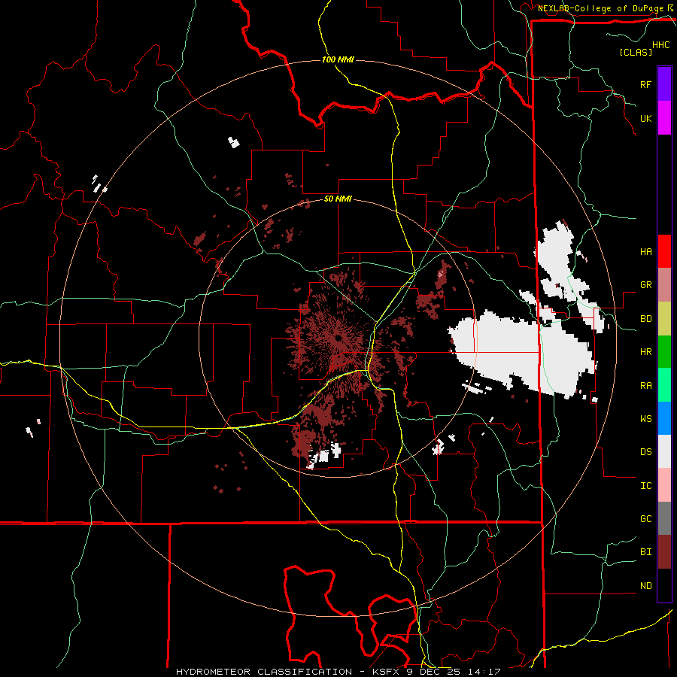Click the black ND legend swatch

coord(664,585)
